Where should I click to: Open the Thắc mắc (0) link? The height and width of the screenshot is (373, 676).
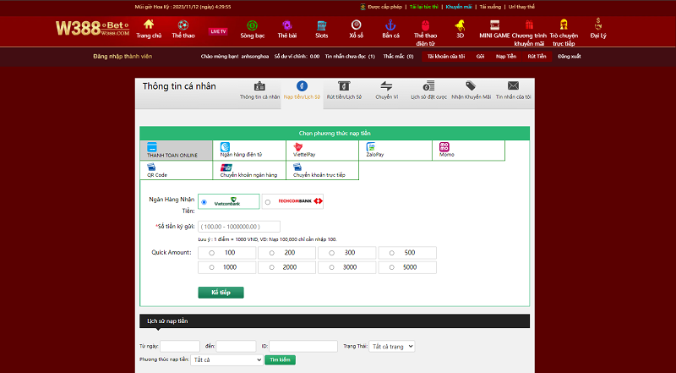click(x=398, y=57)
